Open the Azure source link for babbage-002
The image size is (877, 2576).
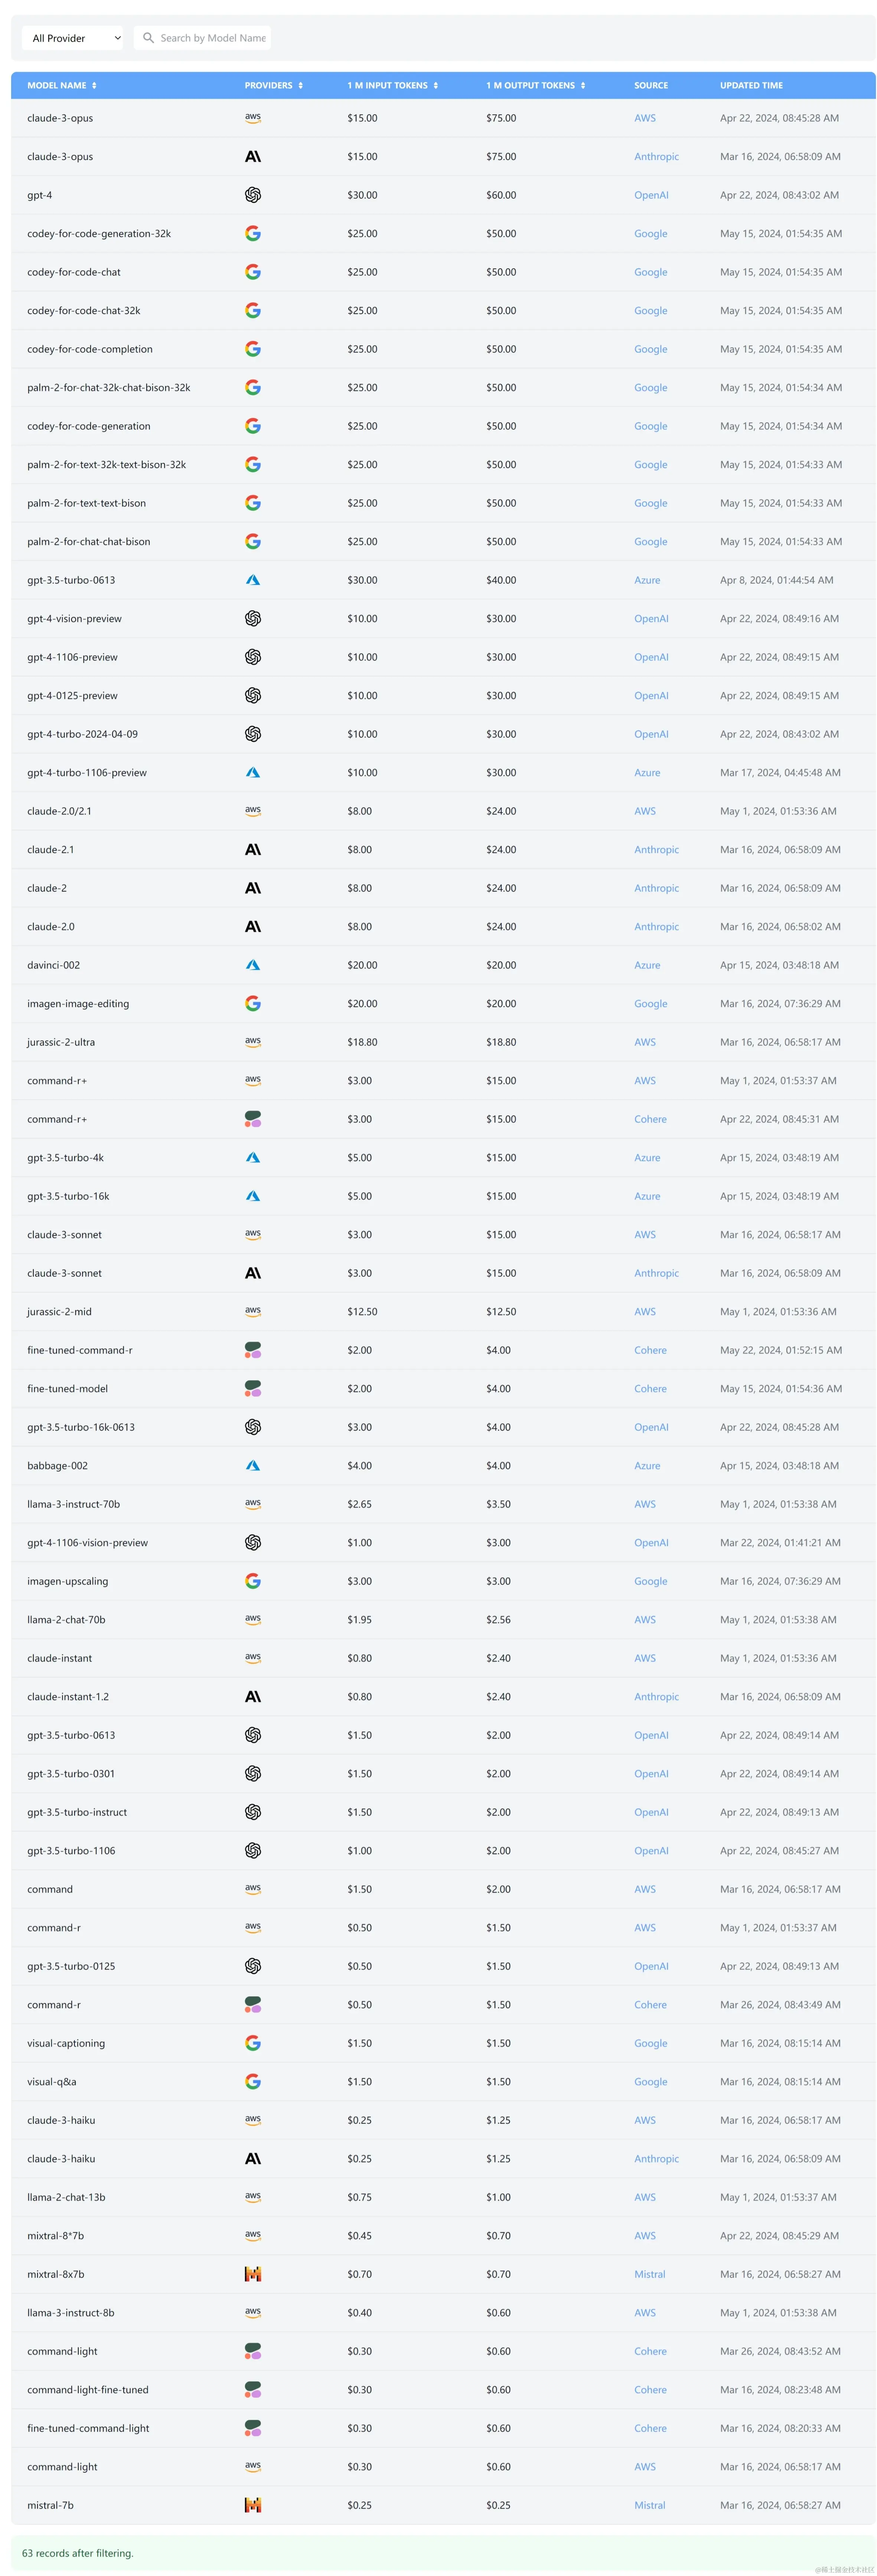(647, 1466)
